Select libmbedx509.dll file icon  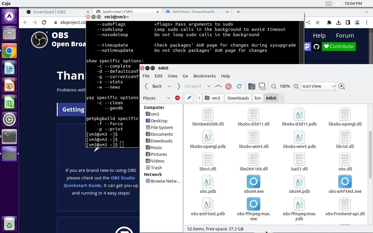[208, 114]
